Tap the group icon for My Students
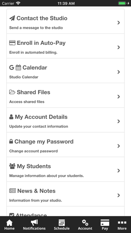Image resolution: width=131 pixels, height=233 pixels. [x=12, y=166]
